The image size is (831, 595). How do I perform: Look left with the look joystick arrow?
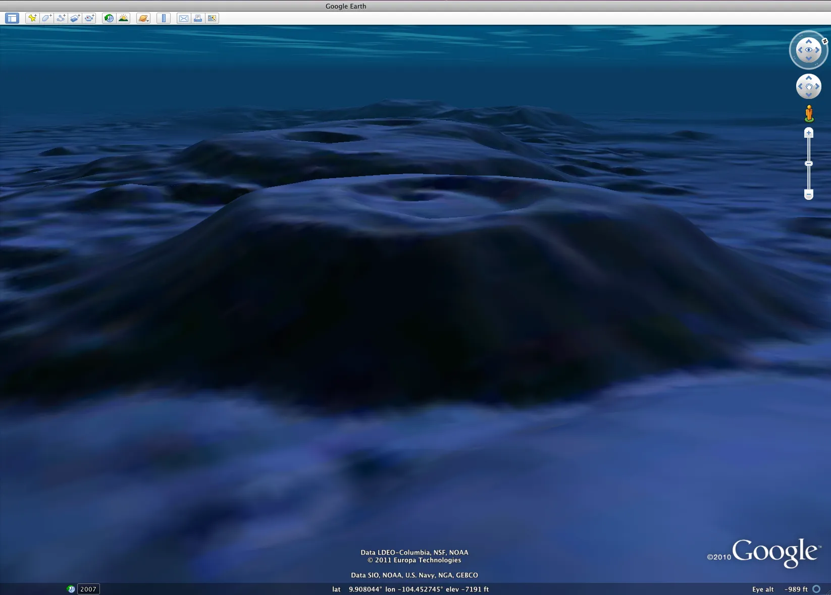pyautogui.click(x=800, y=50)
